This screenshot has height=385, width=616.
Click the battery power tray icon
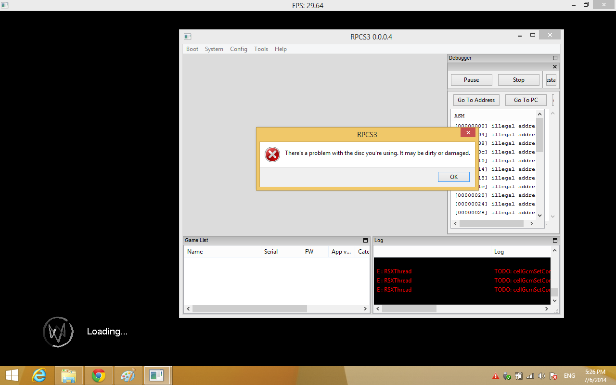(x=519, y=376)
